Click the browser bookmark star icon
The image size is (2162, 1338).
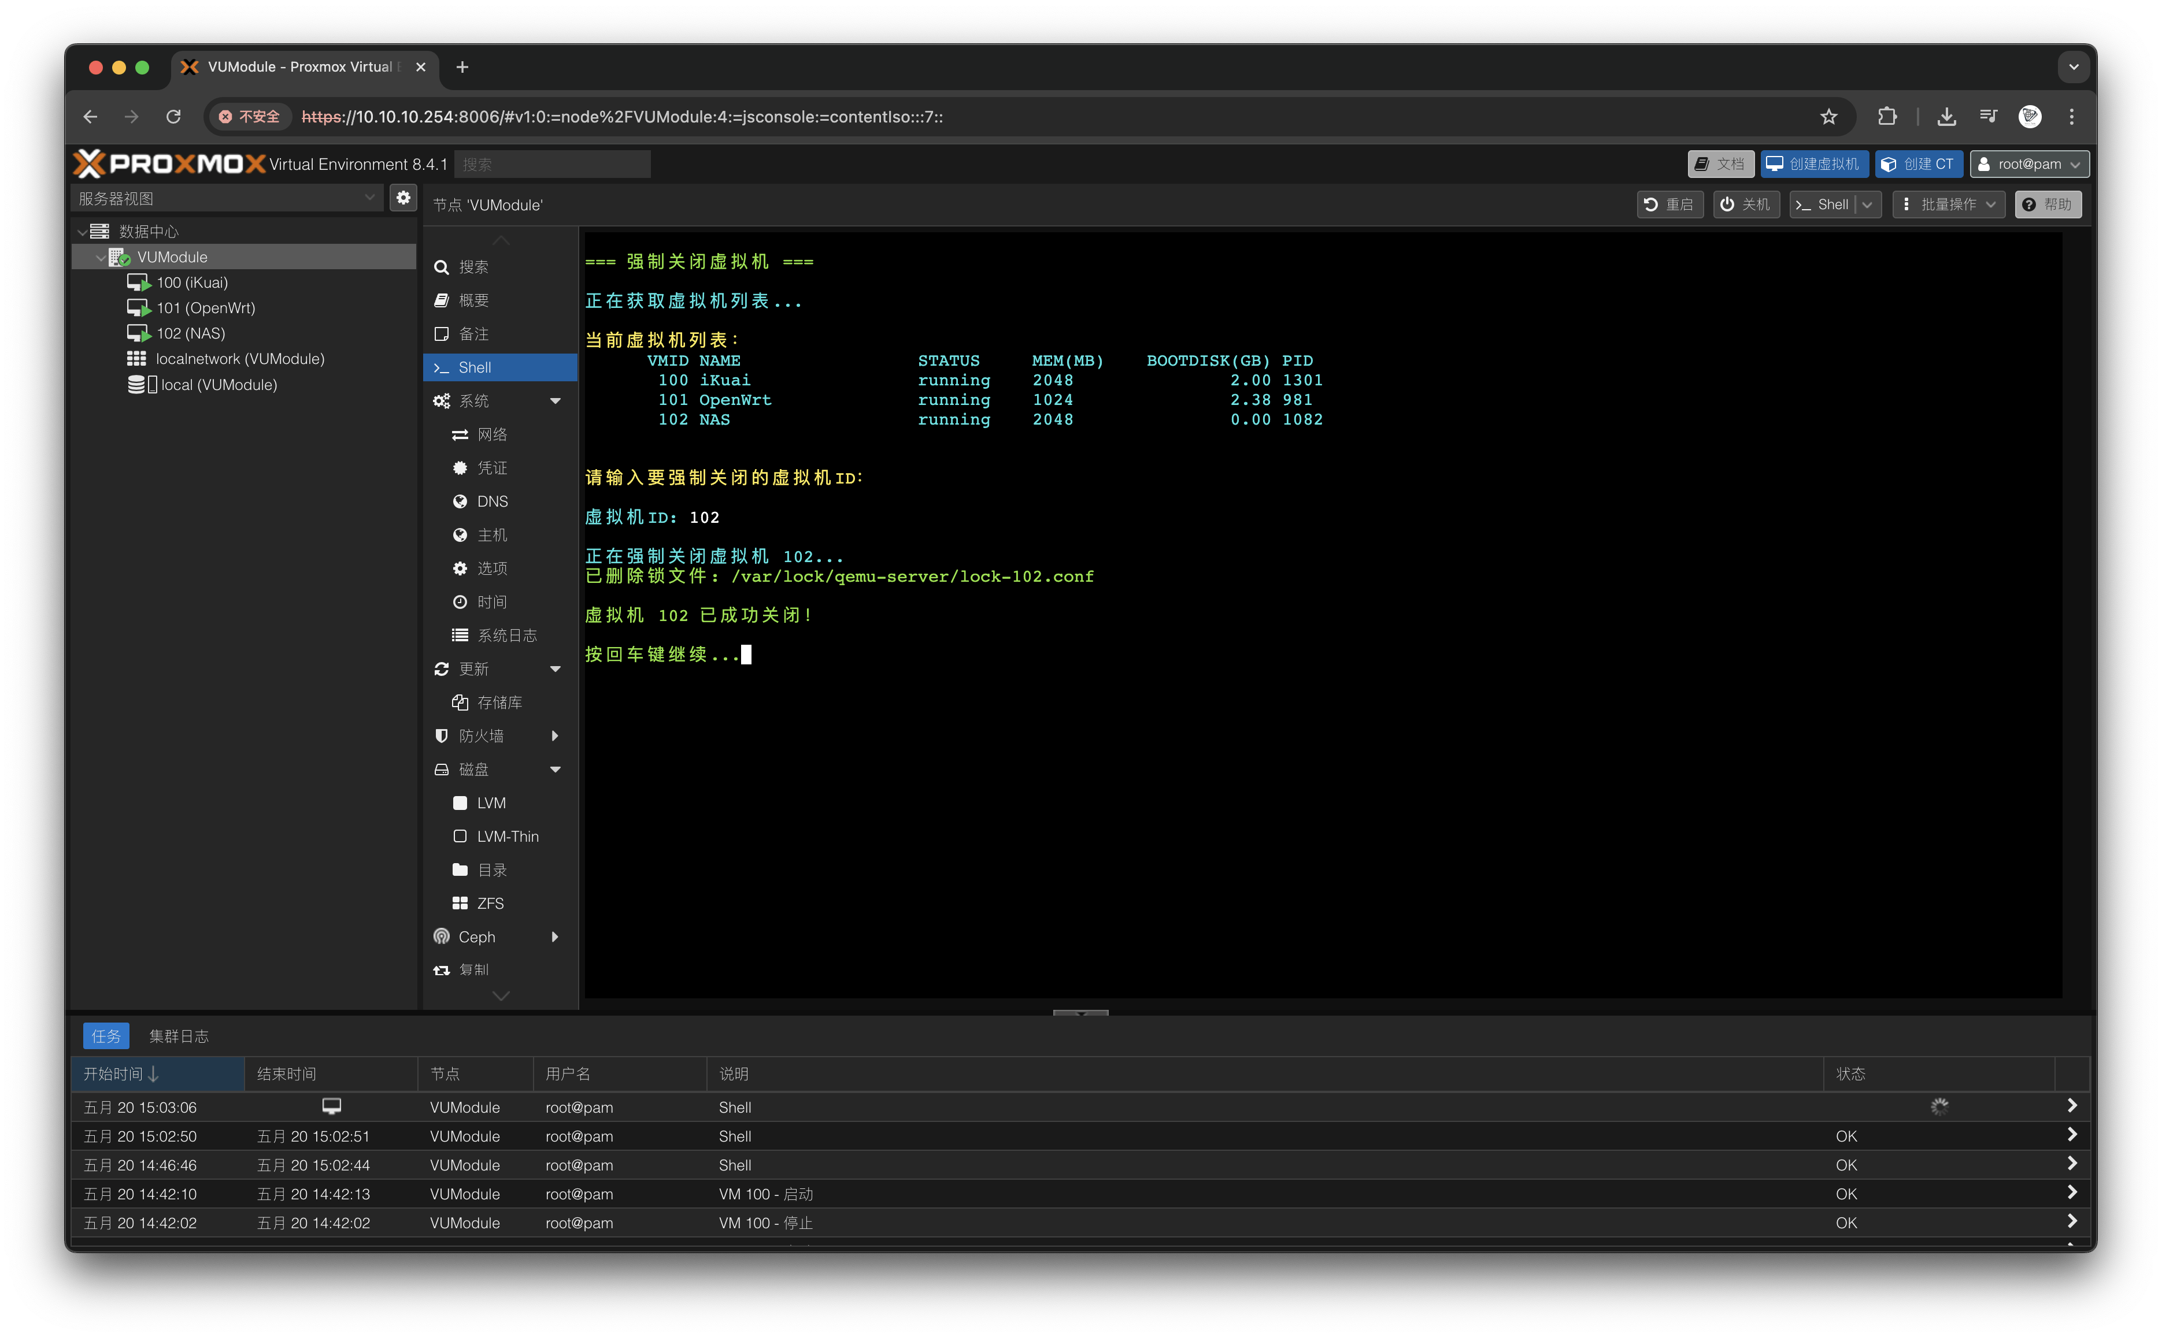coord(1828,117)
